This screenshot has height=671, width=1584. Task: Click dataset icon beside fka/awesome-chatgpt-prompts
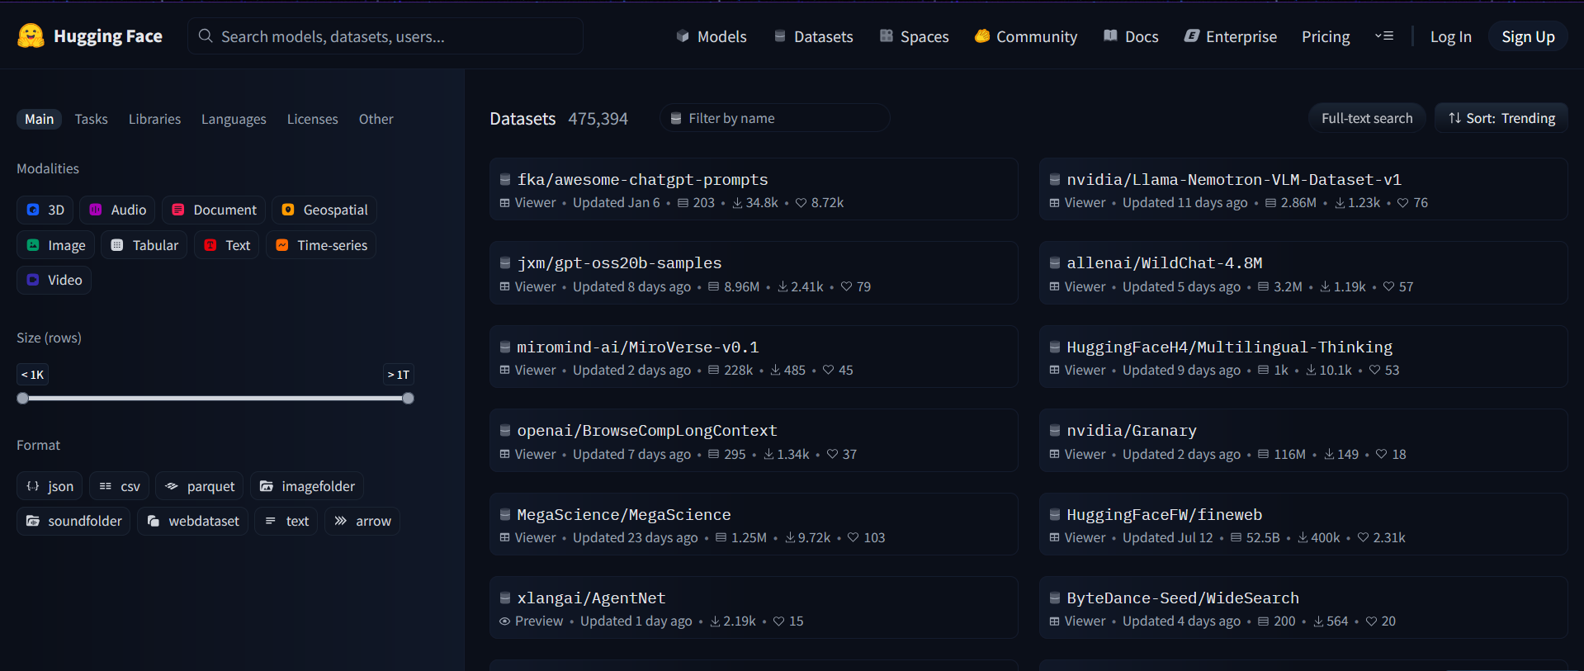click(x=504, y=179)
